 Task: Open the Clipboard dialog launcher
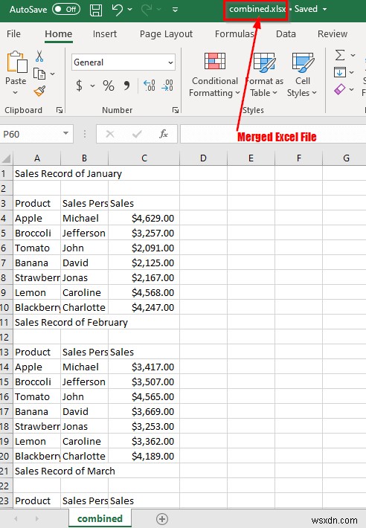tap(60, 110)
